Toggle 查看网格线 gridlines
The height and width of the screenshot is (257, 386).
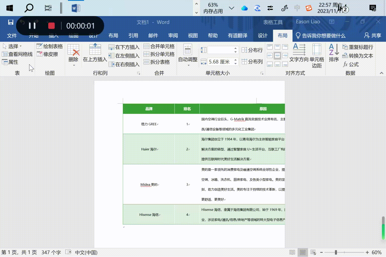click(x=17, y=54)
